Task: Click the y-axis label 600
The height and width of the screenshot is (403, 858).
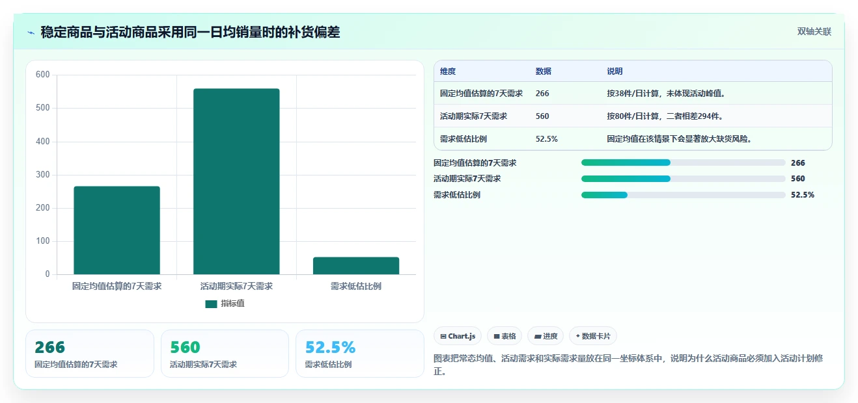Action: click(x=43, y=75)
